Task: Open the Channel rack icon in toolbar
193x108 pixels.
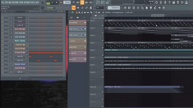Action: 134,8
